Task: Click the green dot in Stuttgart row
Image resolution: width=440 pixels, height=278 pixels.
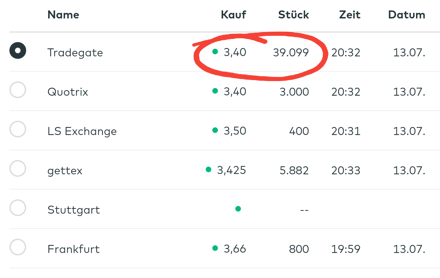Action: click(x=238, y=209)
